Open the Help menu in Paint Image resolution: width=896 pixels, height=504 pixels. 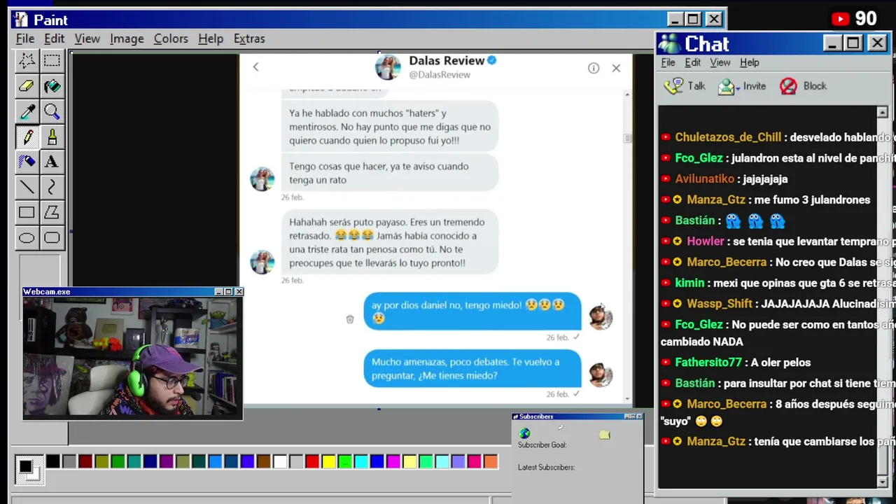pyautogui.click(x=211, y=38)
